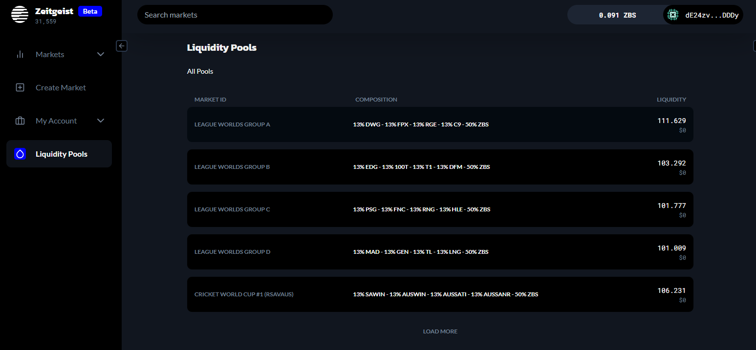This screenshot has height=350, width=756.
Task: Select the All Pools label
Action: (200, 71)
